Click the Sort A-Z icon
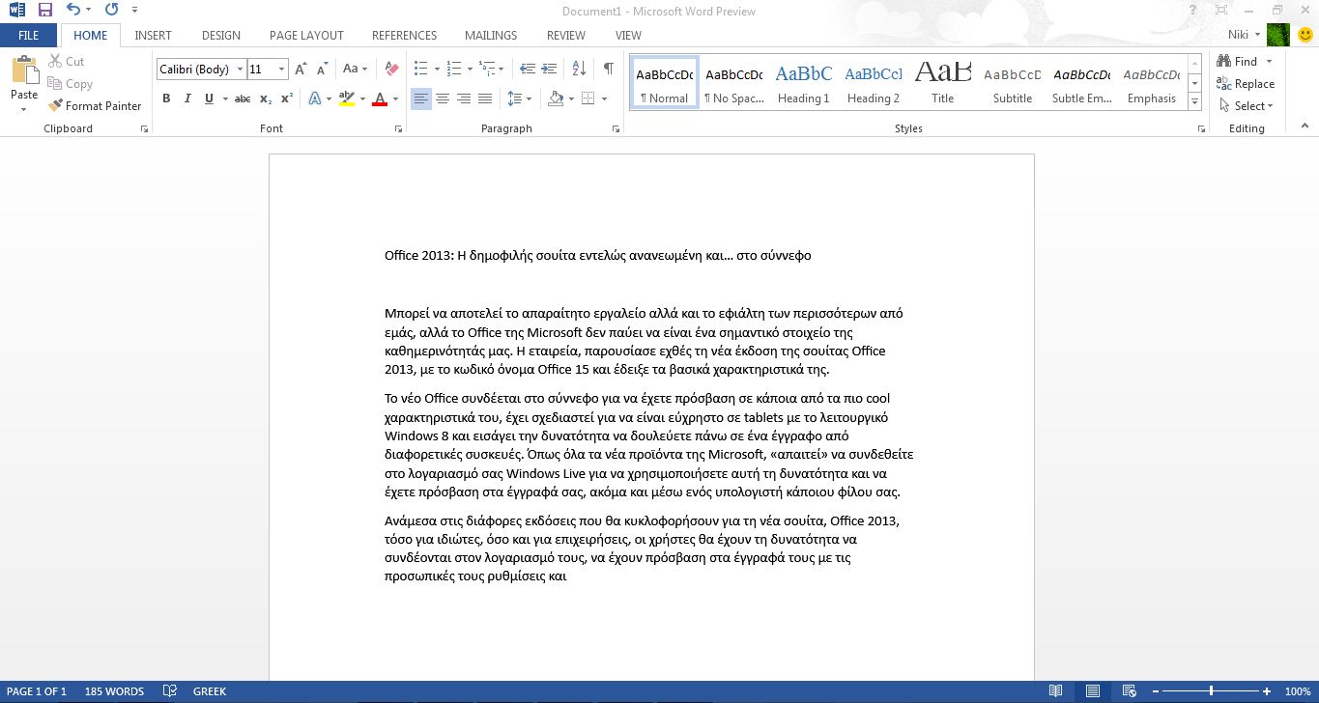Viewport: 1319px width, 703px height. 579,69
